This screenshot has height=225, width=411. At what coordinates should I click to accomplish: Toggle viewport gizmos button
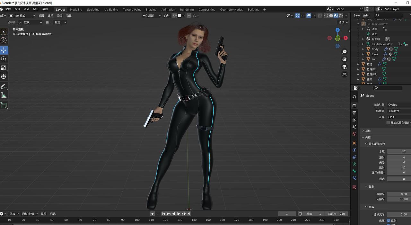[x=297, y=15]
